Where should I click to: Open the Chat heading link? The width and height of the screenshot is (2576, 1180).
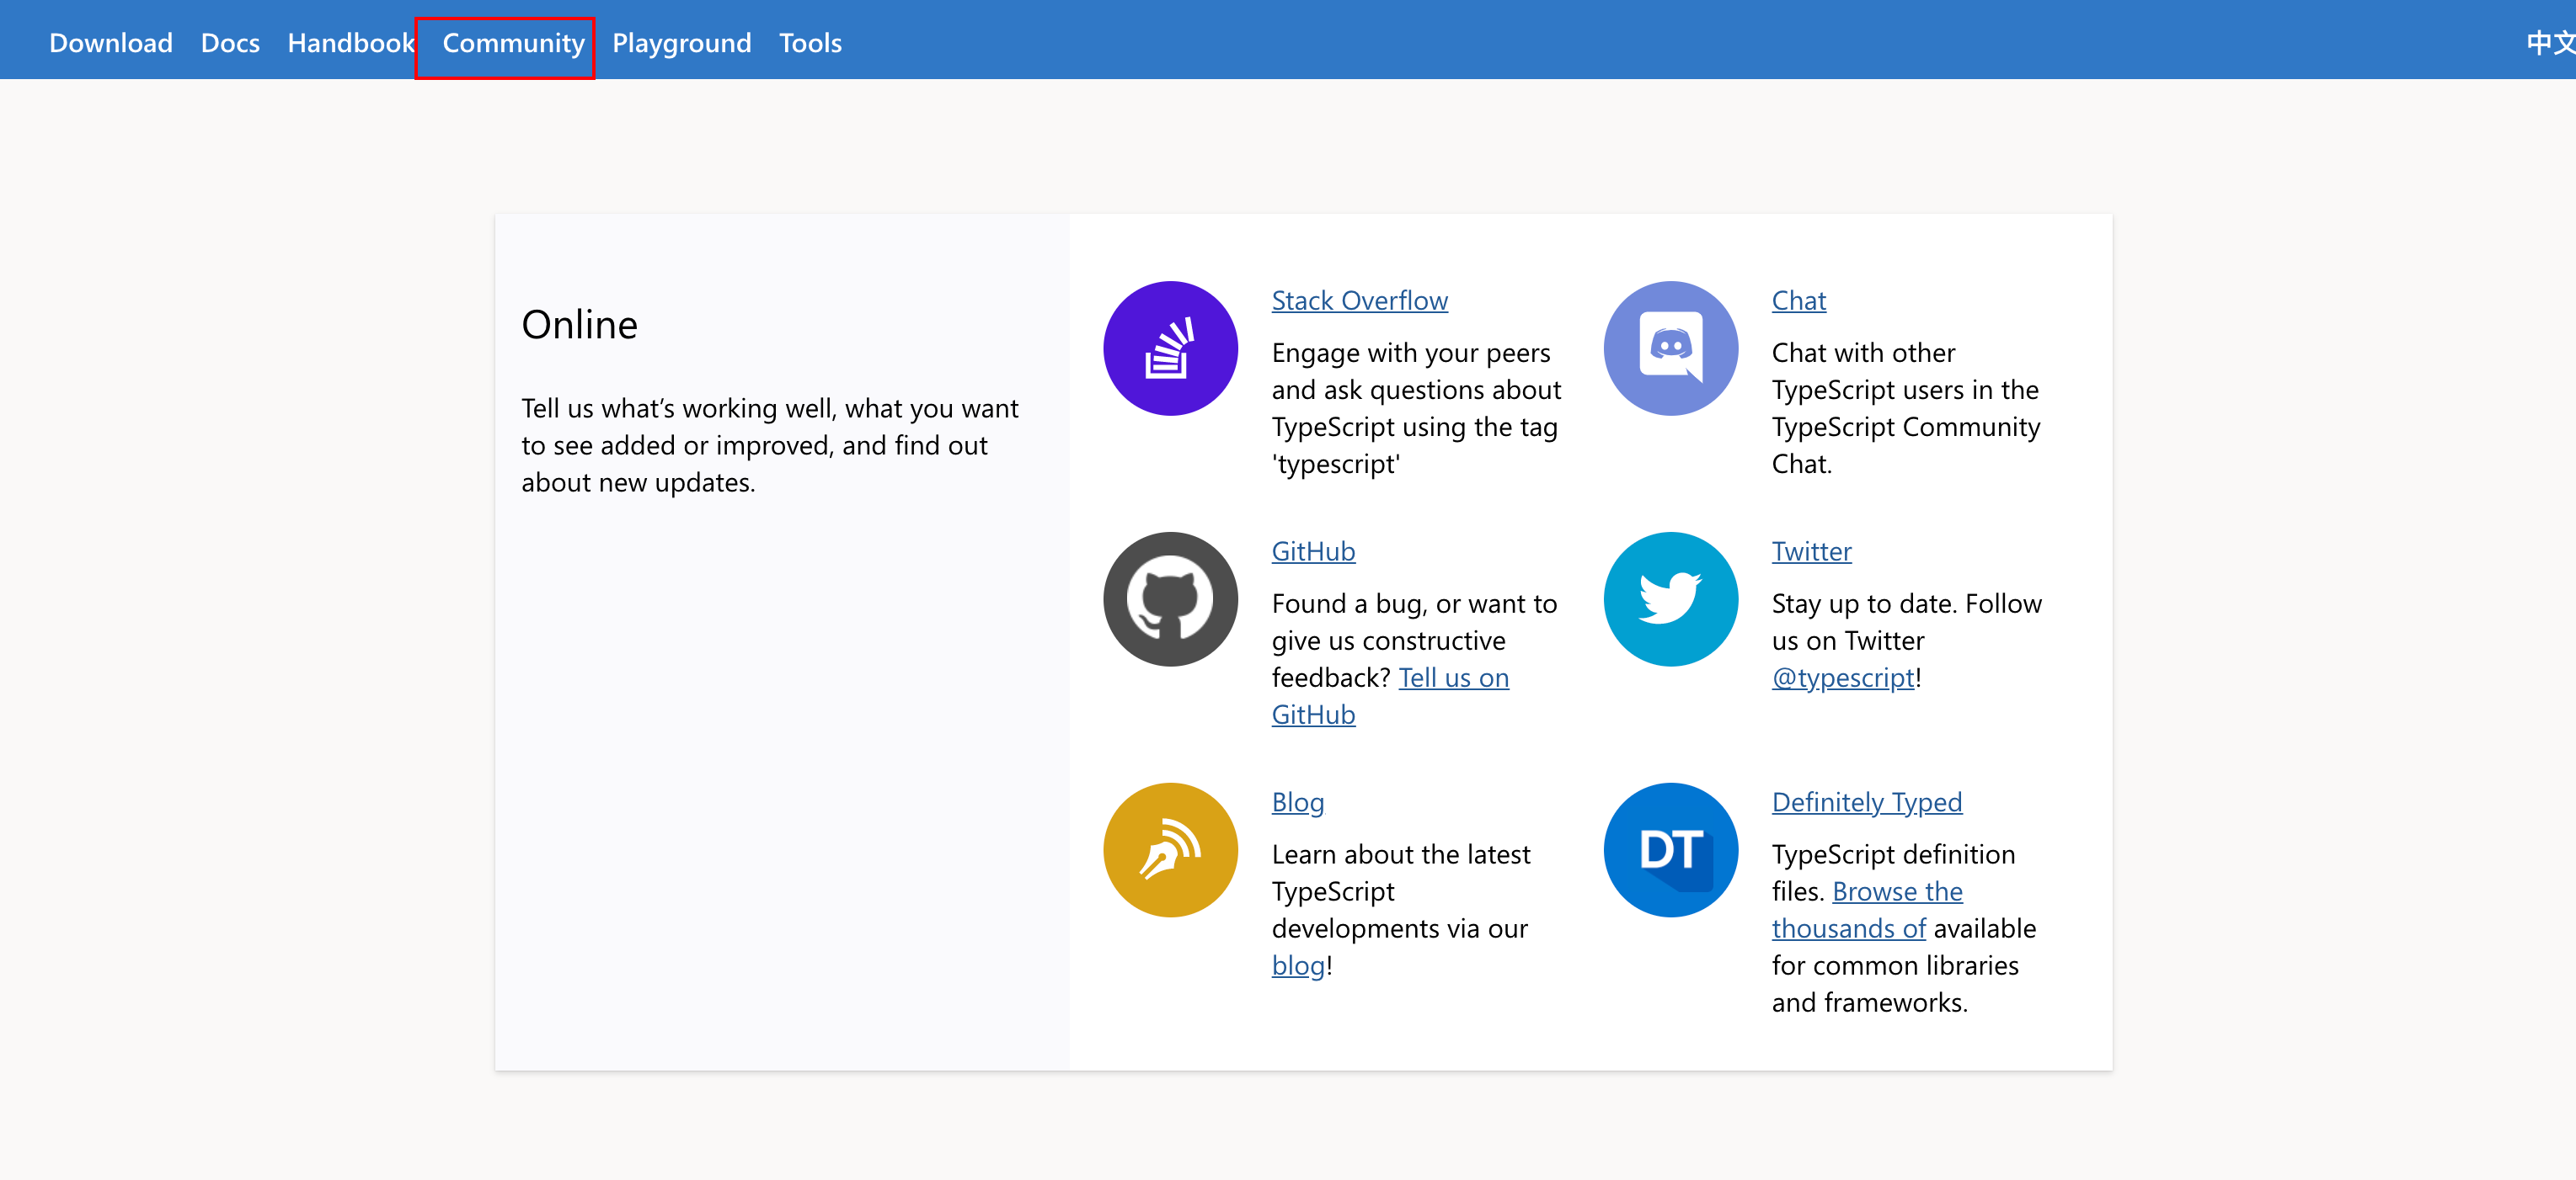[x=1798, y=300]
